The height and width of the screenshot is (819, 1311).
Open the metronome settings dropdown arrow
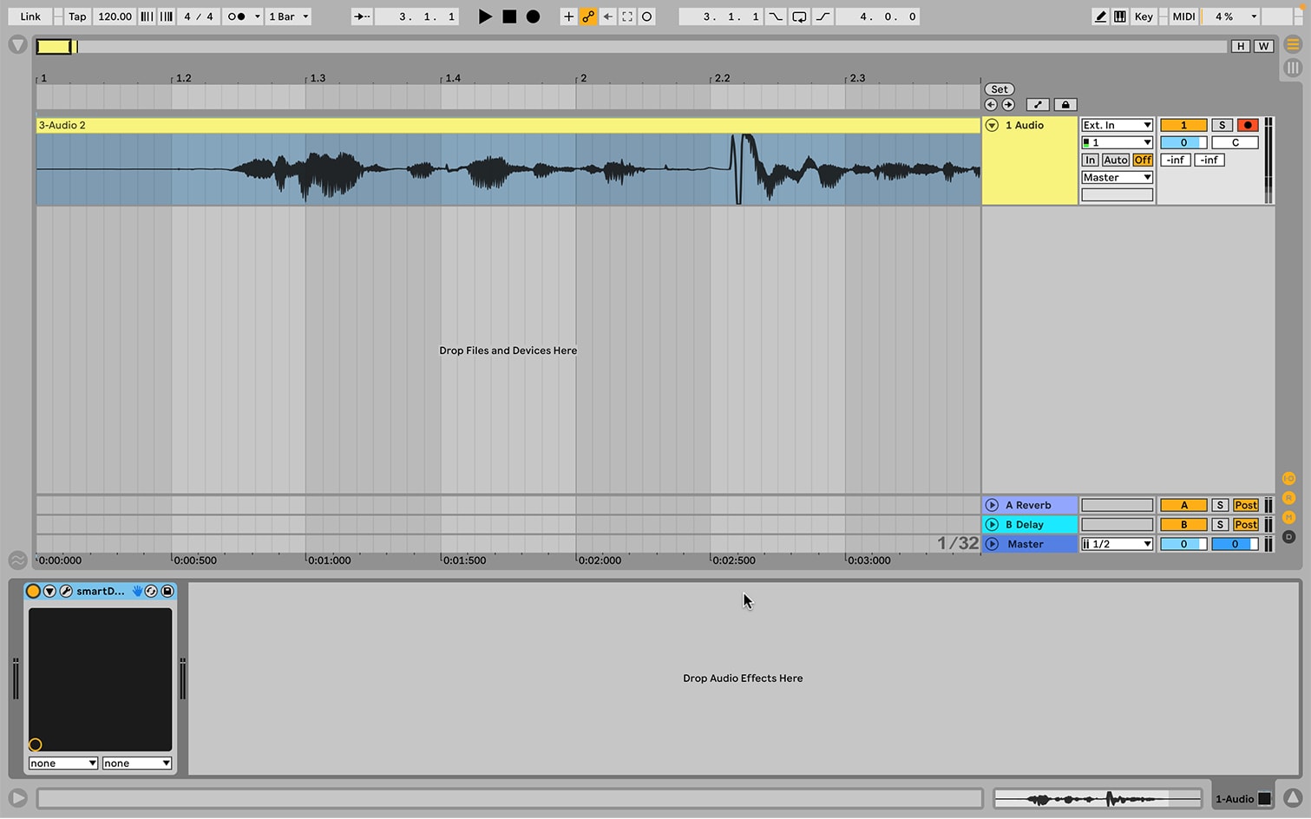point(257,16)
